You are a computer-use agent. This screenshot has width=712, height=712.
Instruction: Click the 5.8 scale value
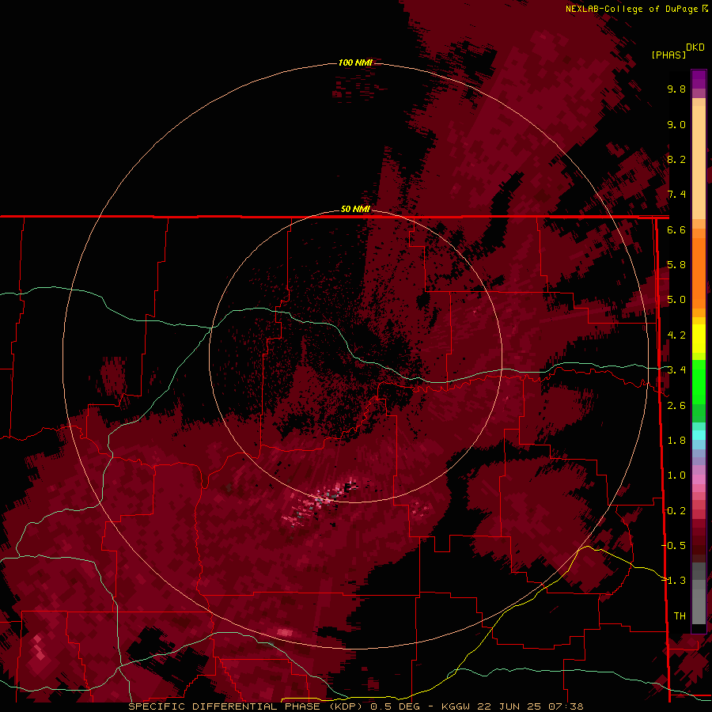click(676, 265)
